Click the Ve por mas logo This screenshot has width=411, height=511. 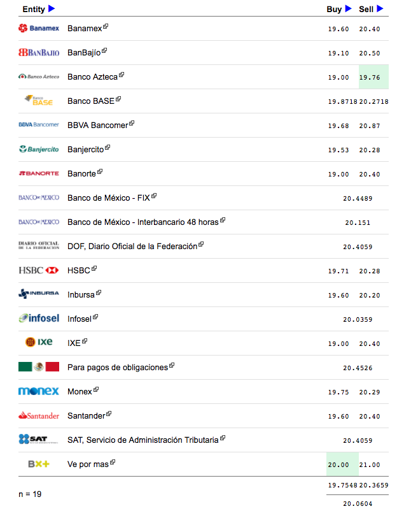(39, 464)
